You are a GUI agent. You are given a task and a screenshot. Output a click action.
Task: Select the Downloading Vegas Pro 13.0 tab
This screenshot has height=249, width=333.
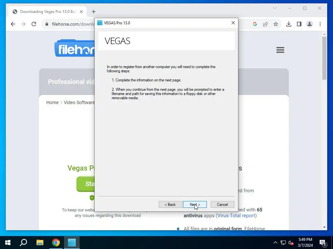point(47,12)
